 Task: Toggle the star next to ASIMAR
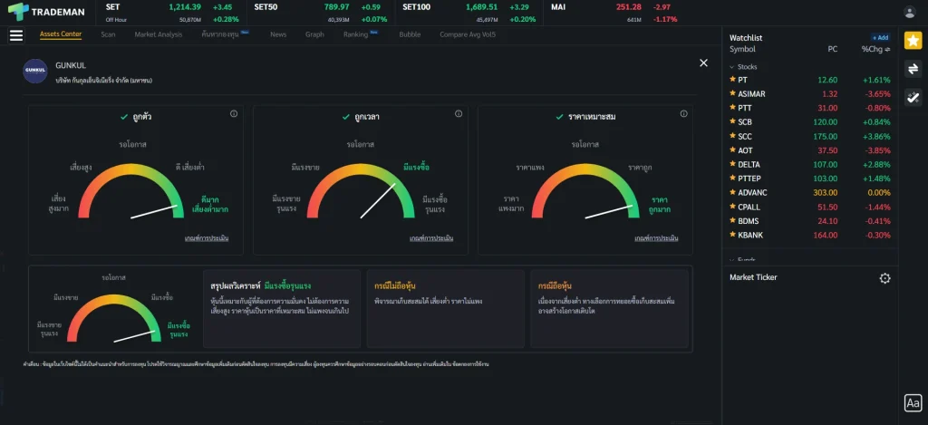click(732, 94)
